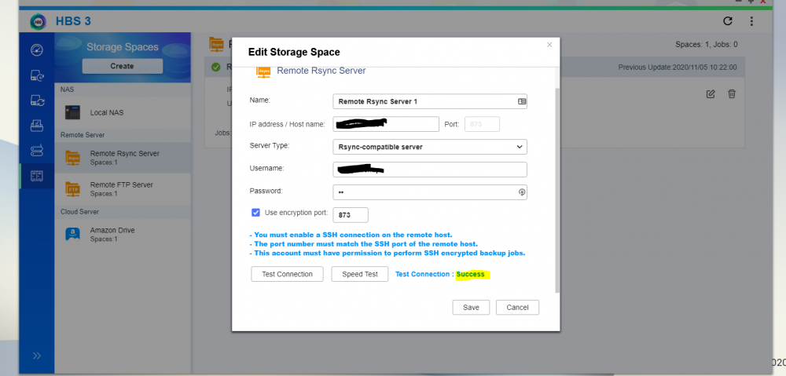Image resolution: width=786 pixels, height=376 pixels.
Task: Open the Jobs sidebar icon
Action: (37, 125)
